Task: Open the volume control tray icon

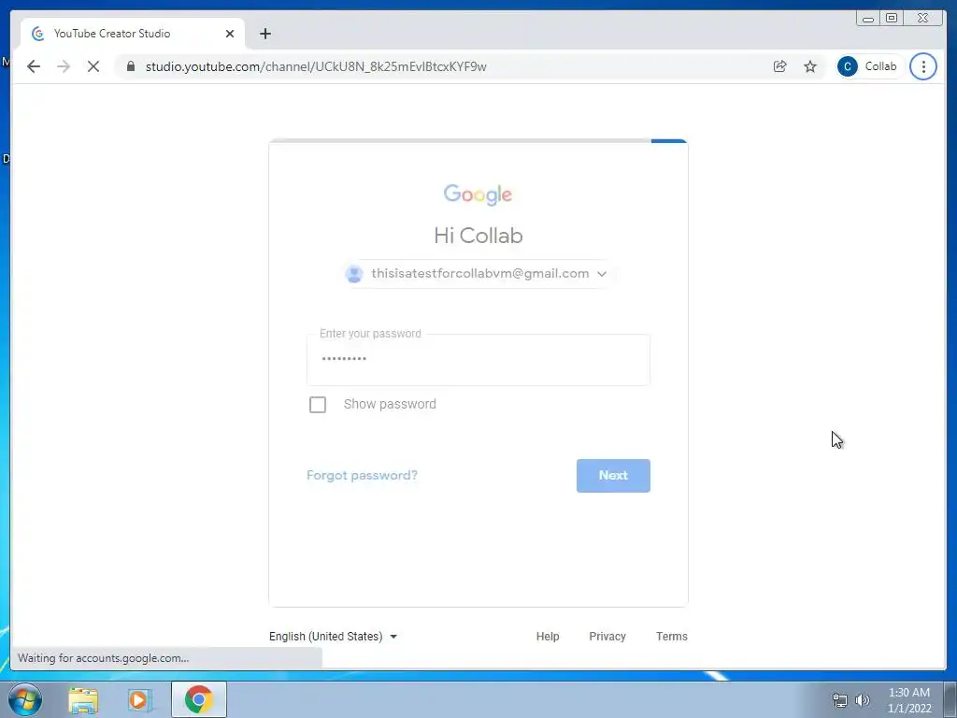Action: (x=863, y=700)
